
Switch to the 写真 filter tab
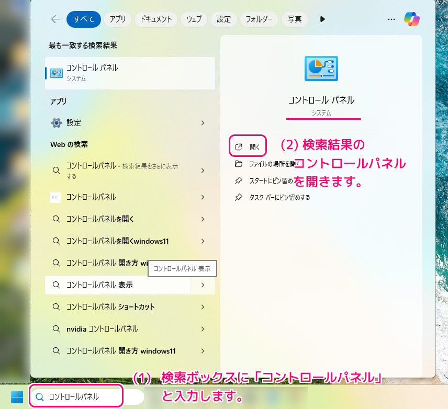point(295,19)
